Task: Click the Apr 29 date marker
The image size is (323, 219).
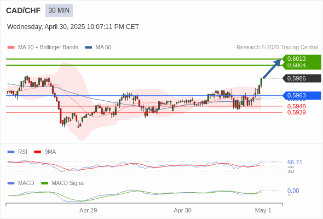Action: (x=88, y=211)
